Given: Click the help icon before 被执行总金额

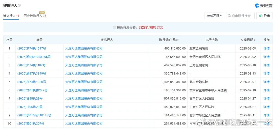Looking at the screenshot, I should click(114, 28).
